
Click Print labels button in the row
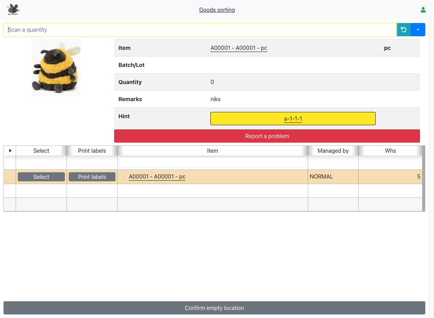pyautogui.click(x=92, y=177)
